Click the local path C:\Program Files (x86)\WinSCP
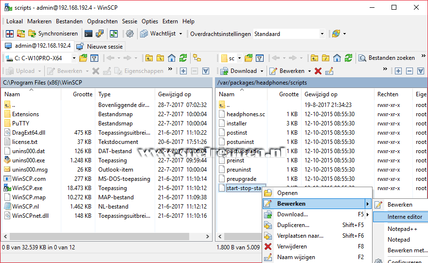The width and height of the screenshot is (428, 263). 43,82
